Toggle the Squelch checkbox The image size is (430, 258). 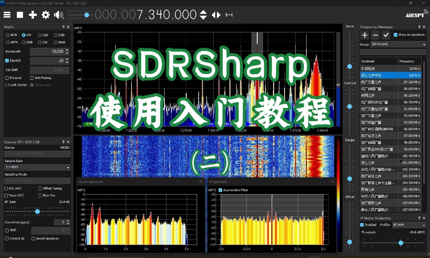point(7,61)
